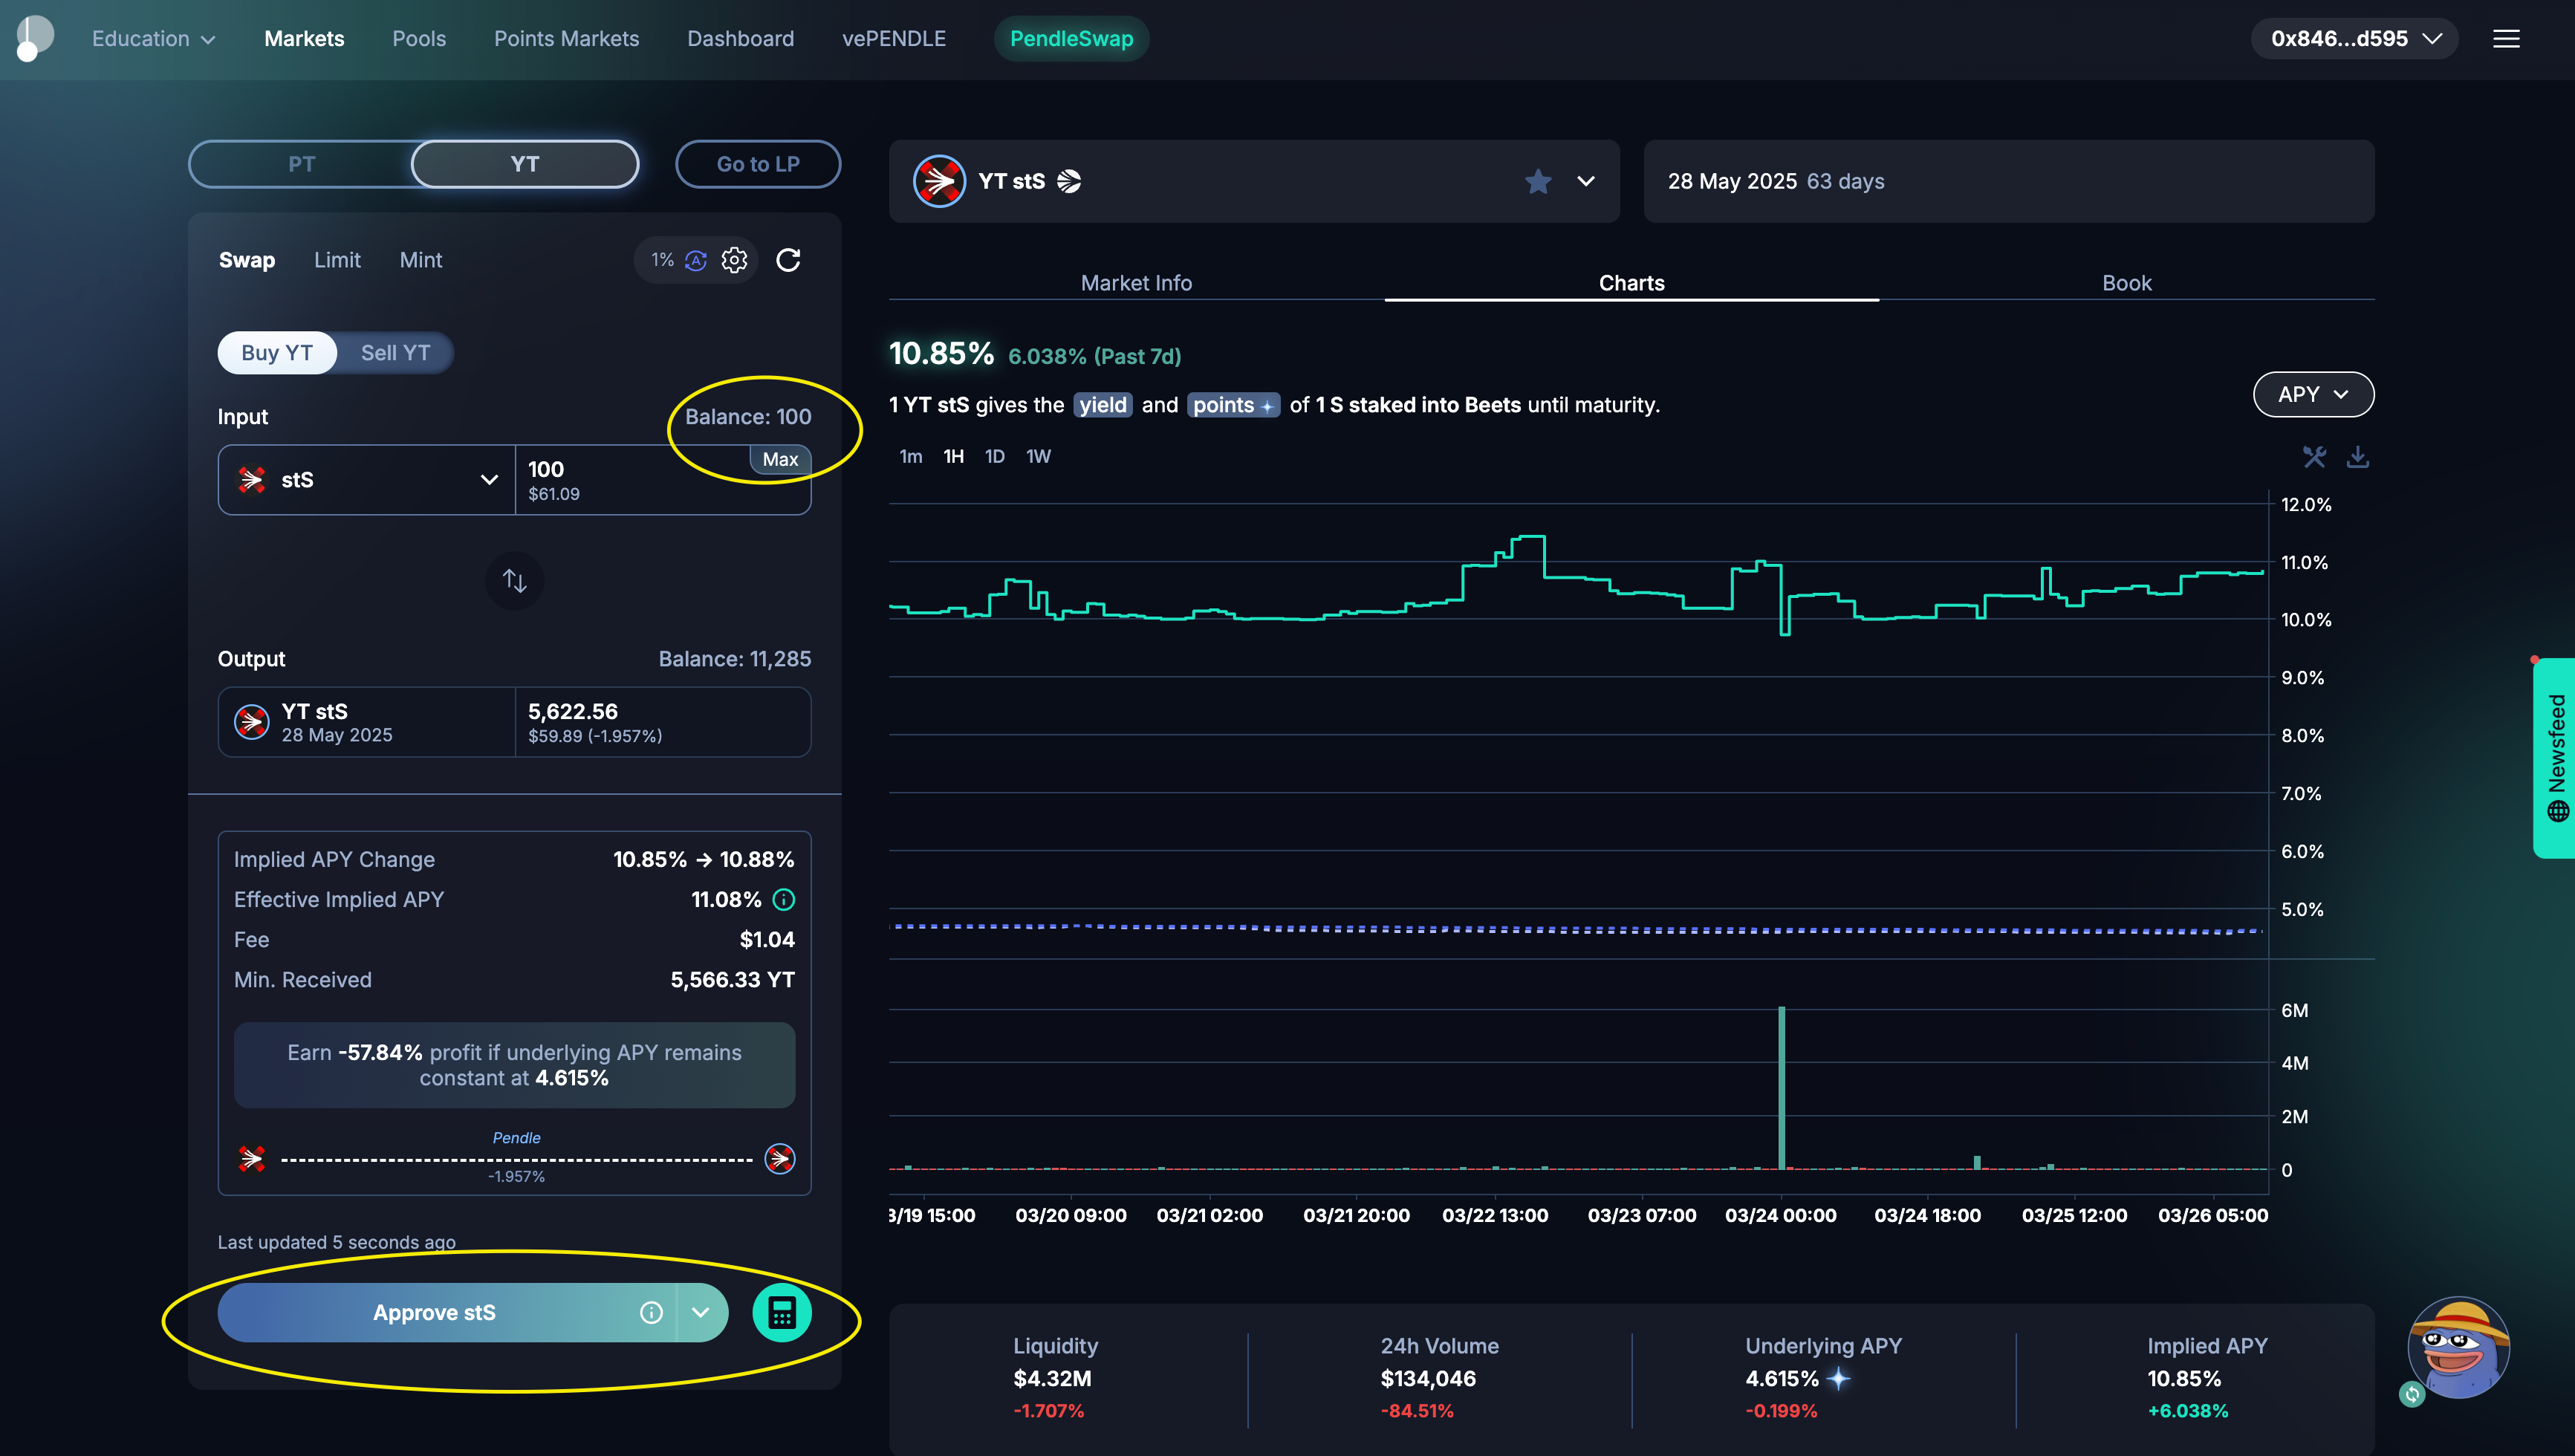Open the Markets nav item

click(304, 39)
